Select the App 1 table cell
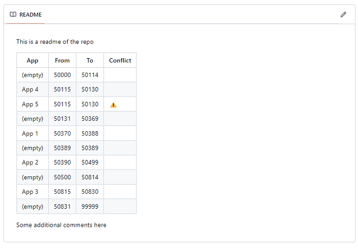Image resolution: width=358 pixels, height=248 pixels. tap(30, 134)
